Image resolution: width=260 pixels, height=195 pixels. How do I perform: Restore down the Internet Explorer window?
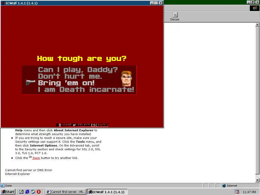coord(253,2)
